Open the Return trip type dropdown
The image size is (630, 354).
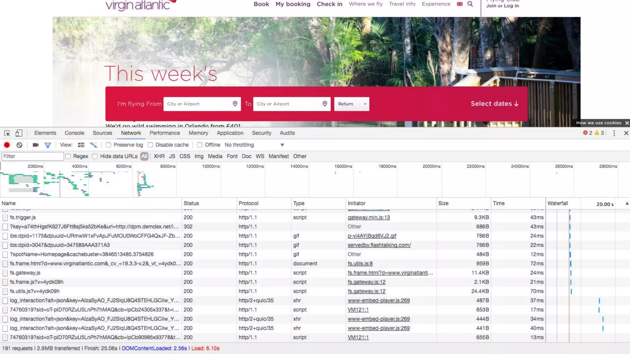352,104
